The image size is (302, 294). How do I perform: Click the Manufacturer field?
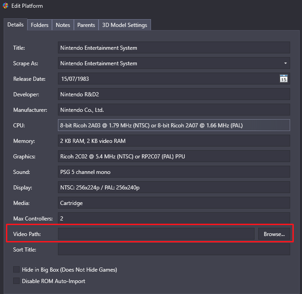pyautogui.click(x=174, y=110)
